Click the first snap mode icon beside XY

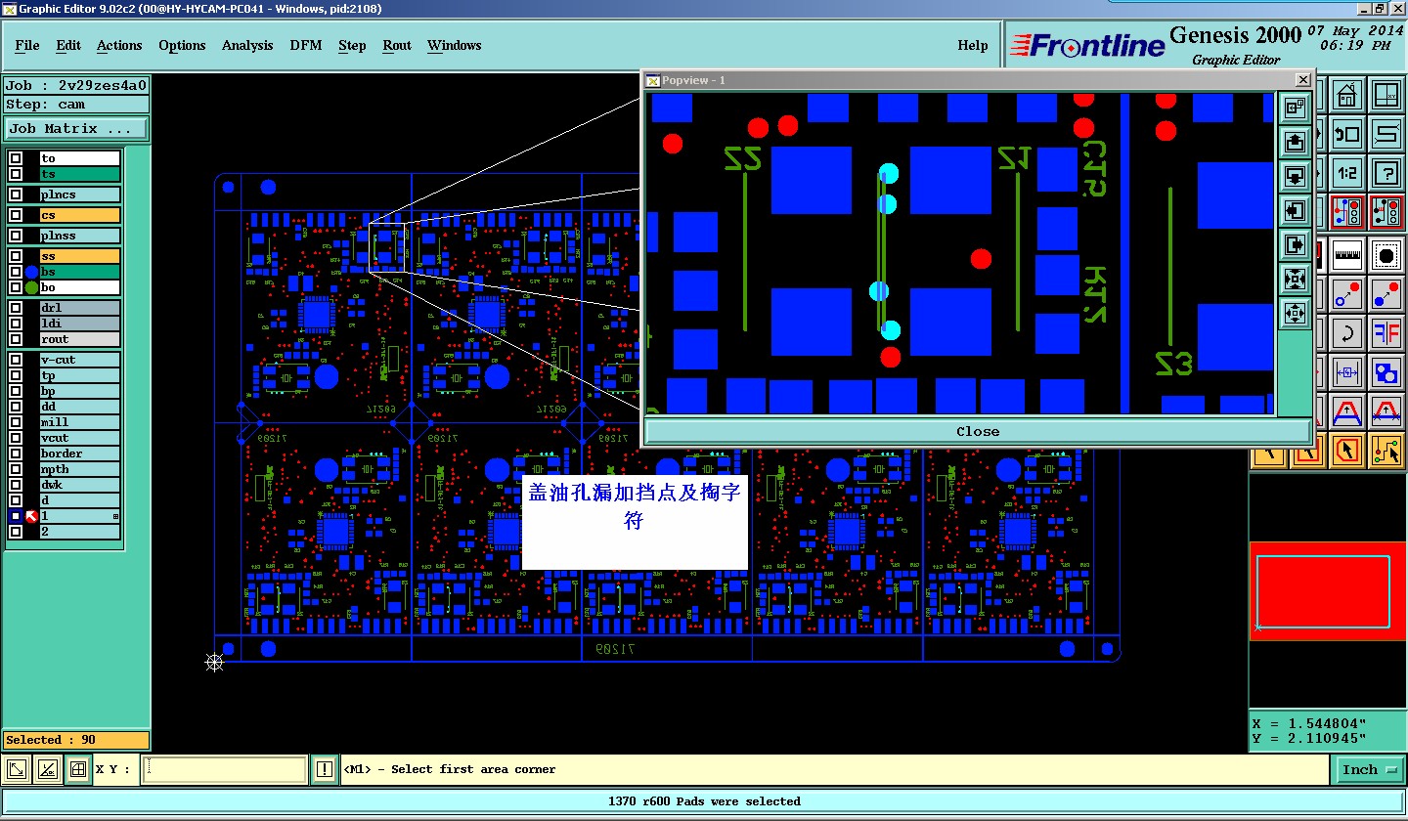point(17,769)
